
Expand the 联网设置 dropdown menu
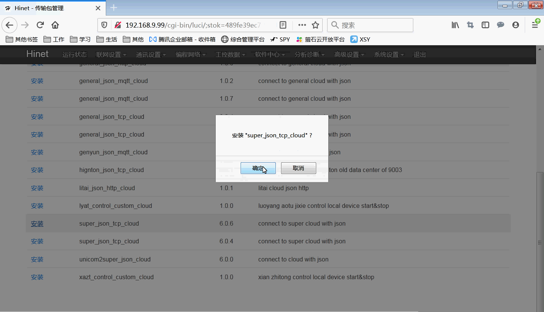(111, 55)
